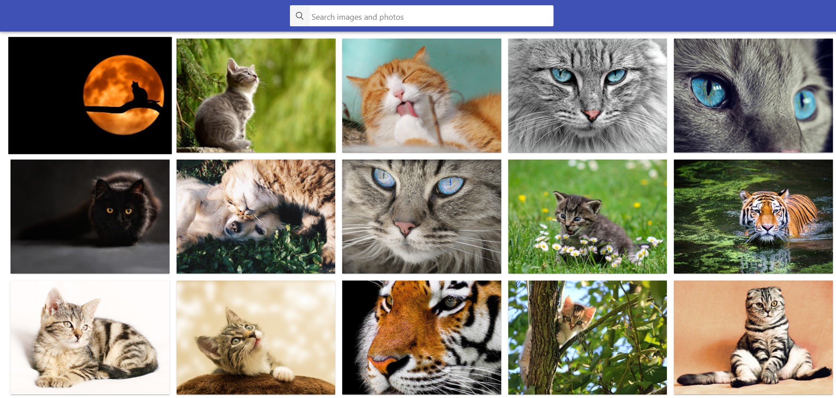Select the Scottish fold cat sitting upright photo
Viewport: 836px width, 398px height.
tap(753, 338)
